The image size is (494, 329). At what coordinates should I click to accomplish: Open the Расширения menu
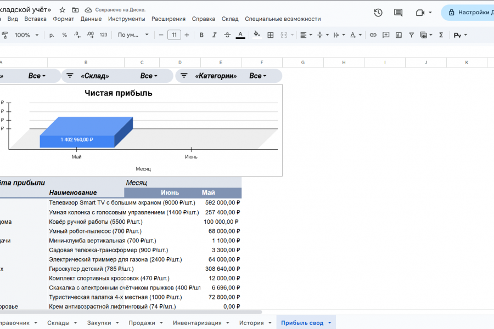click(169, 19)
